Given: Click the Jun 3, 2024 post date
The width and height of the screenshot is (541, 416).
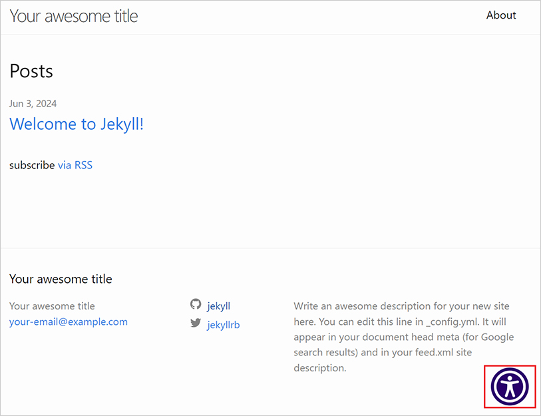Looking at the screenshot, I should click(x=33, y=103).
